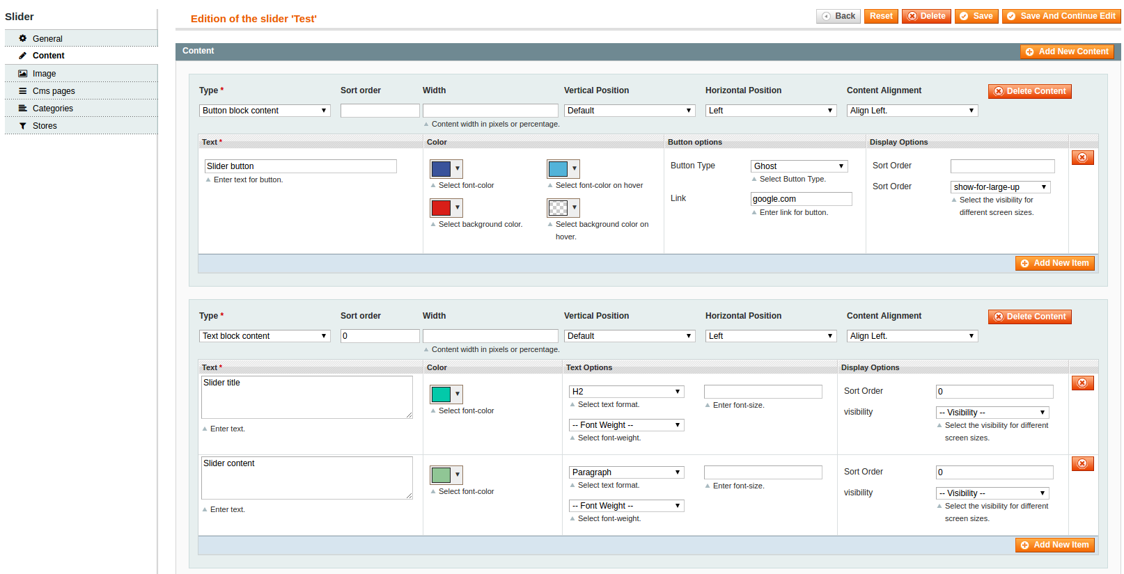Click the Cms pages lines icon
Viewport: 1124px width, 574px height.
point(23,90)
